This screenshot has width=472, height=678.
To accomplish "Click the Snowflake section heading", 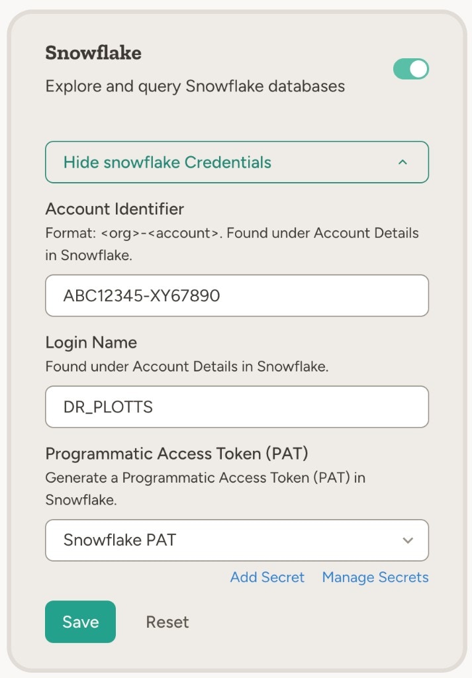I will (93, 53).
